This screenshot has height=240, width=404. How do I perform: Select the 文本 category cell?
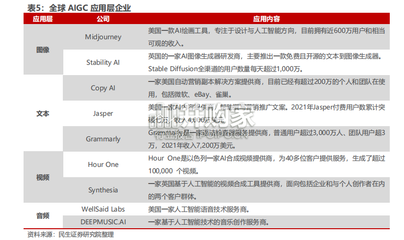(43, 113)
